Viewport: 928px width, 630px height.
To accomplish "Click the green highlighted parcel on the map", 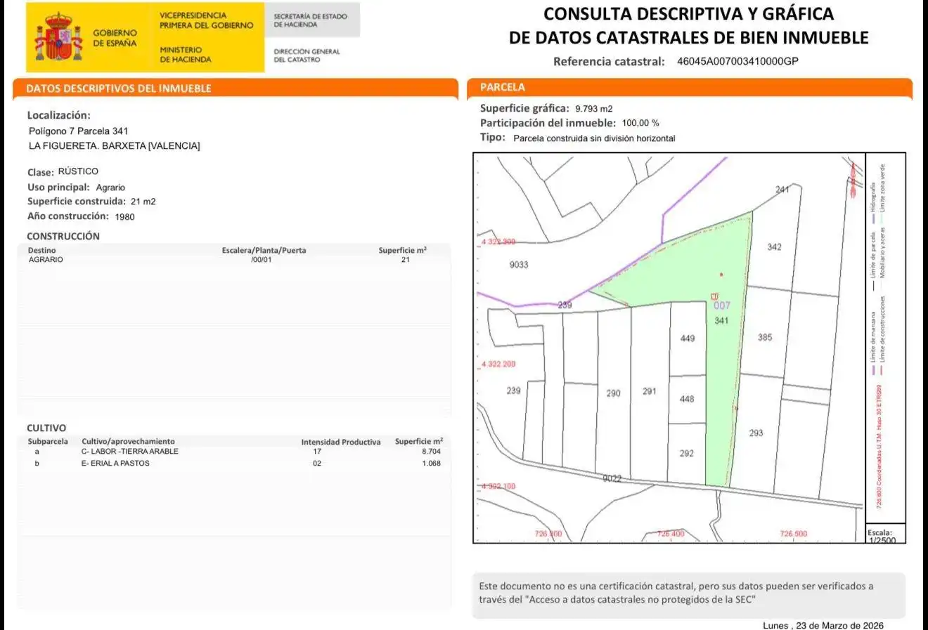I will point(703,281).
